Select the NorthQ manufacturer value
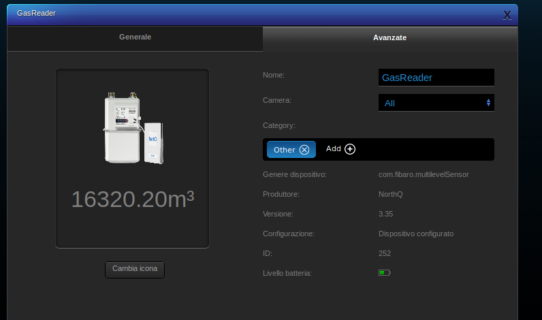Viewport: 542px width, 320px height. click(x=391, y=194)
